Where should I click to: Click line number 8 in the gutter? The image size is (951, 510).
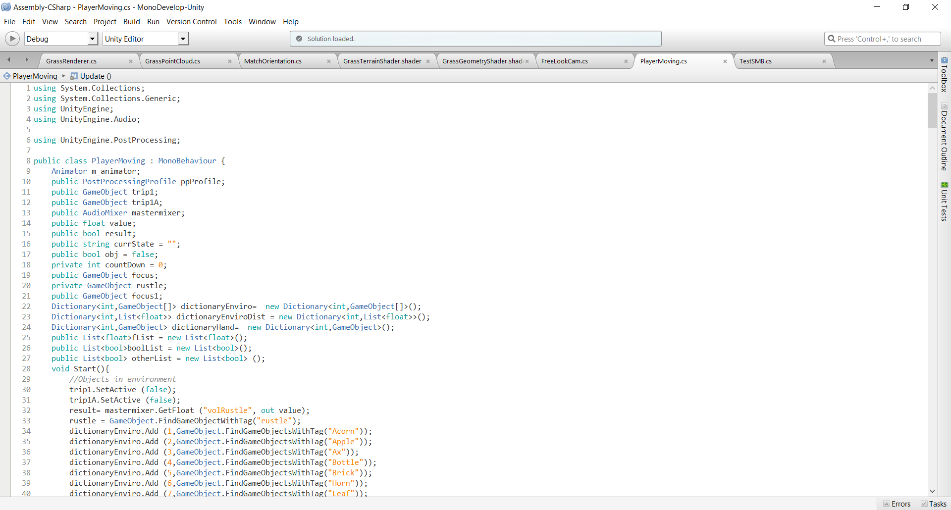28,161
